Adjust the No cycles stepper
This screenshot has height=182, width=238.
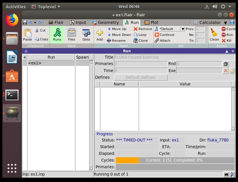tap(206, 35)
